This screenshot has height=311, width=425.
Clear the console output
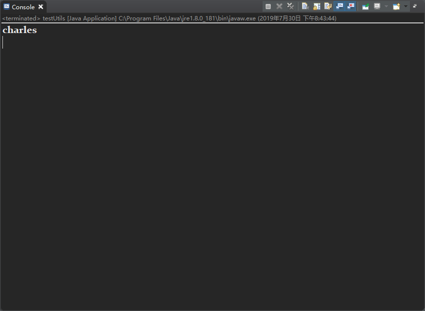[305, 6]
